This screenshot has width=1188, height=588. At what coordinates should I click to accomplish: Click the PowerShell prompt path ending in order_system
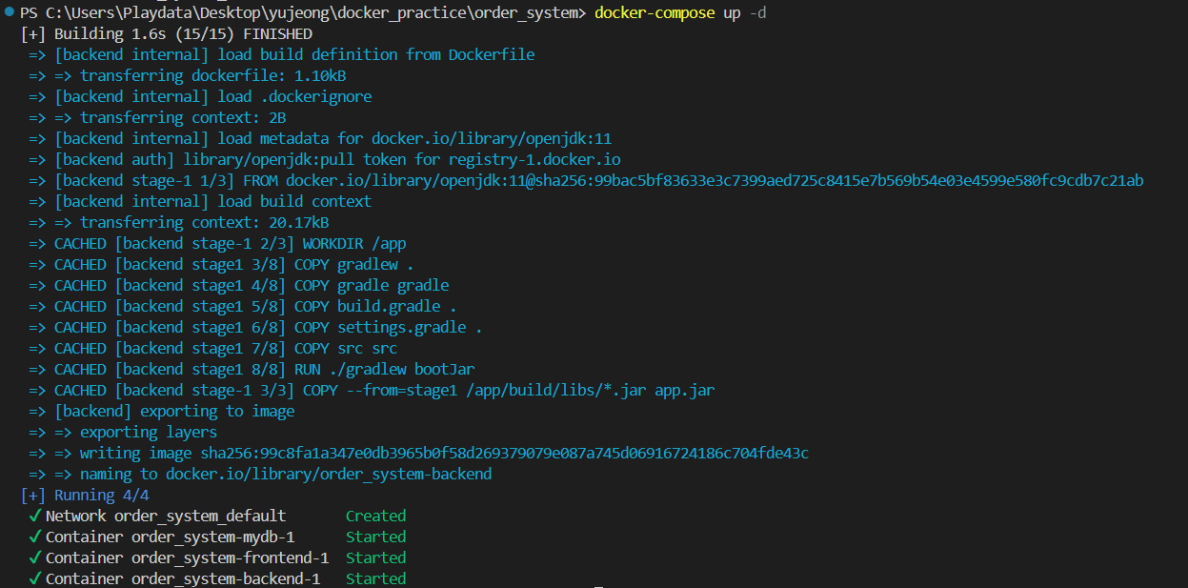(x=302, y=13)
